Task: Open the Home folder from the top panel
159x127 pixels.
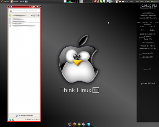Action: (14, 1)
